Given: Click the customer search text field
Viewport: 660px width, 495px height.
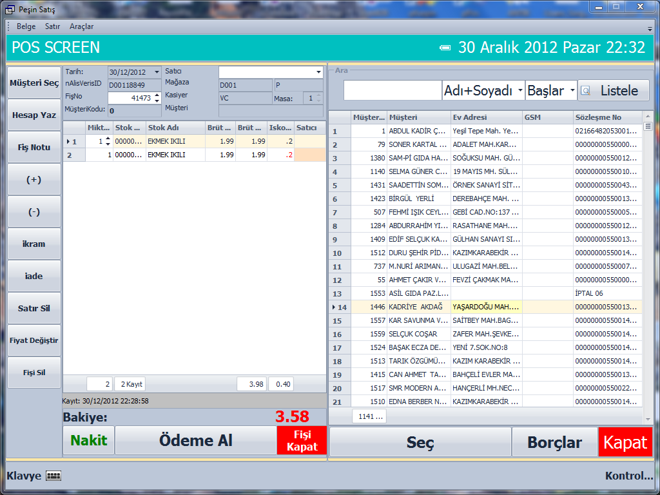Looking at the screenshot, I should click(x=392, y=91).
